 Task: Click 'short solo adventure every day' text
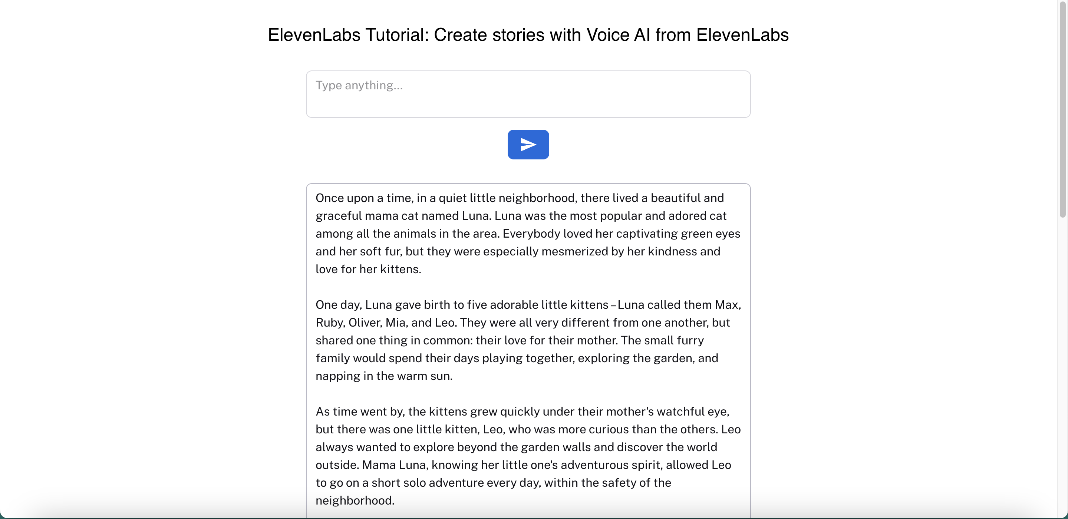click(x=456, y=483)
